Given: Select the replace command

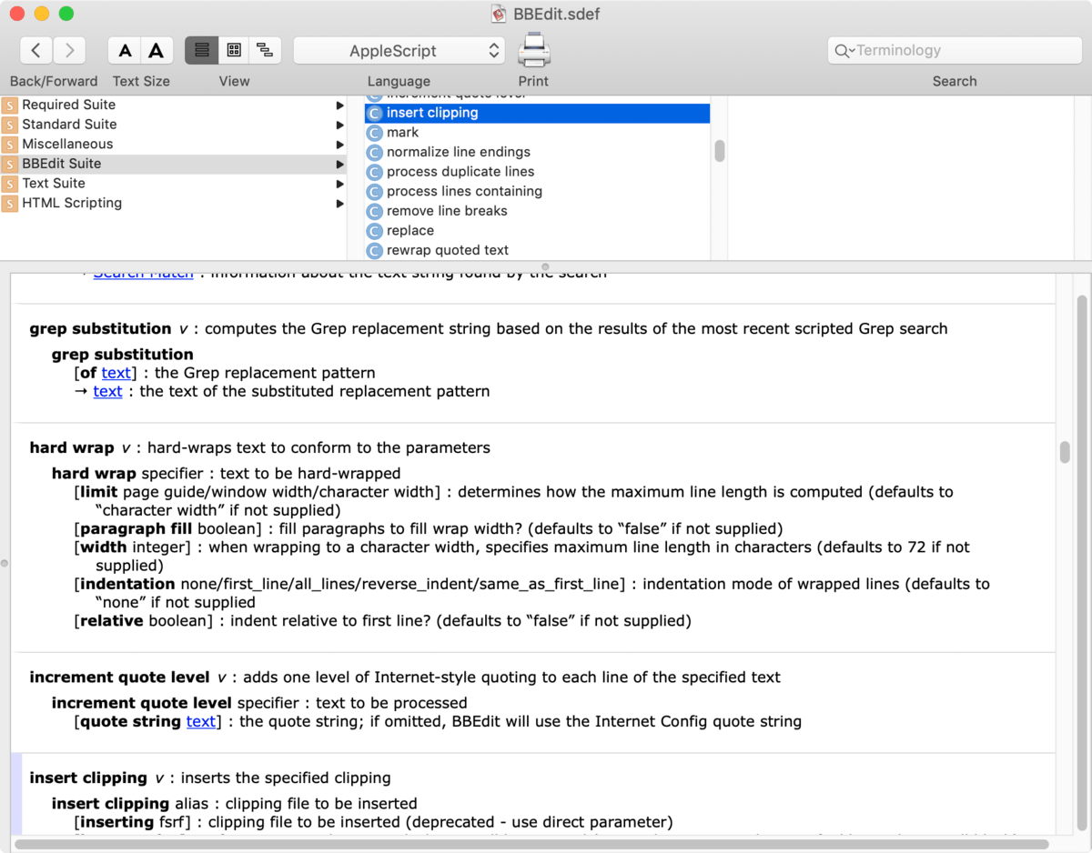Looking at the screenshot, I should pyautogui.click(x=411, y=230).
